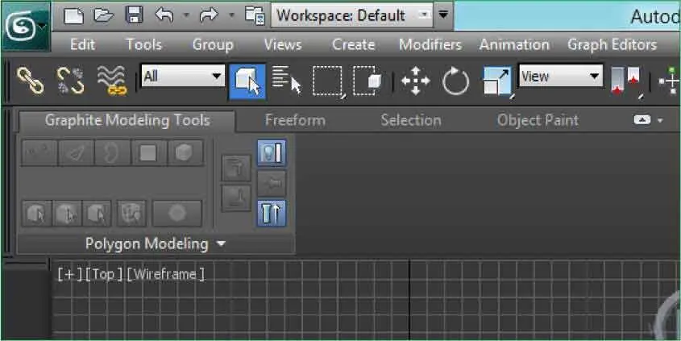Open the Project Folder icon beside Workspace
Viewport: 681px width, 341px height.
(255, 15)
